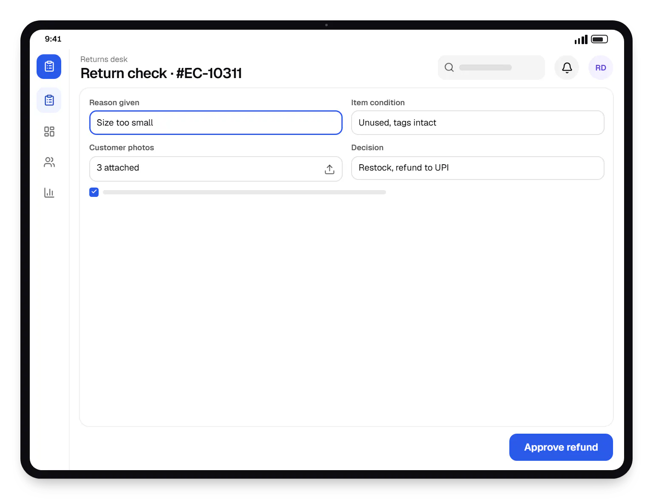The image size is (653, 499).
Task: Select the 'Restock, refund to UPI' decision field
Action: tap(478, 168)
